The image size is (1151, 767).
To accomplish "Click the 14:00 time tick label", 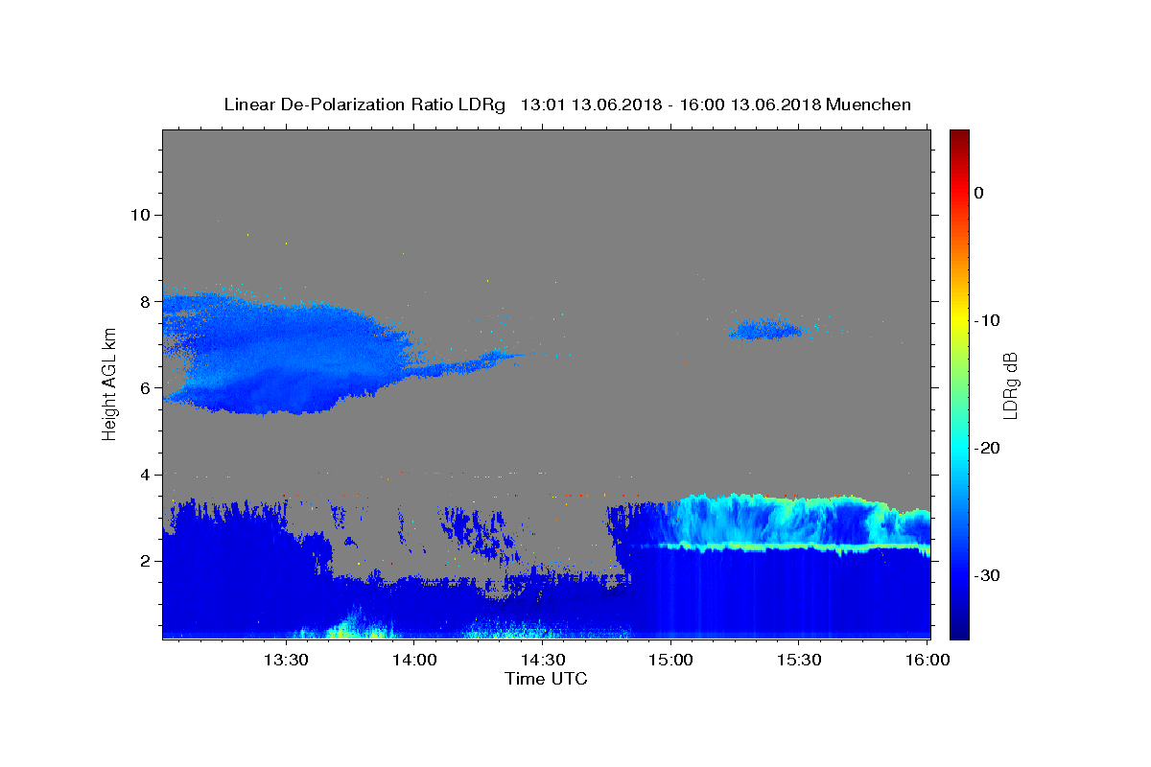I will (414, 660).
